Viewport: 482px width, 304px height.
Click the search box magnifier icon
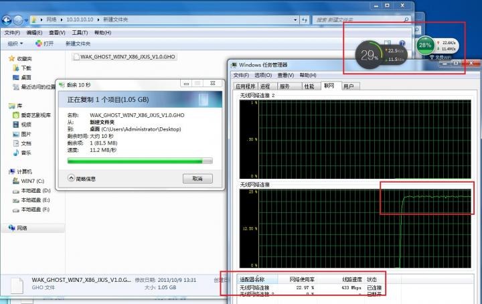[x=406, y=19]
